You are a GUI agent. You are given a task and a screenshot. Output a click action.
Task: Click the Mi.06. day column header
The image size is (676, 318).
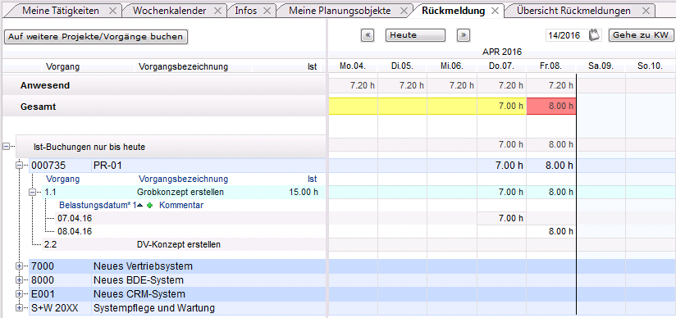tap(452, 66)
